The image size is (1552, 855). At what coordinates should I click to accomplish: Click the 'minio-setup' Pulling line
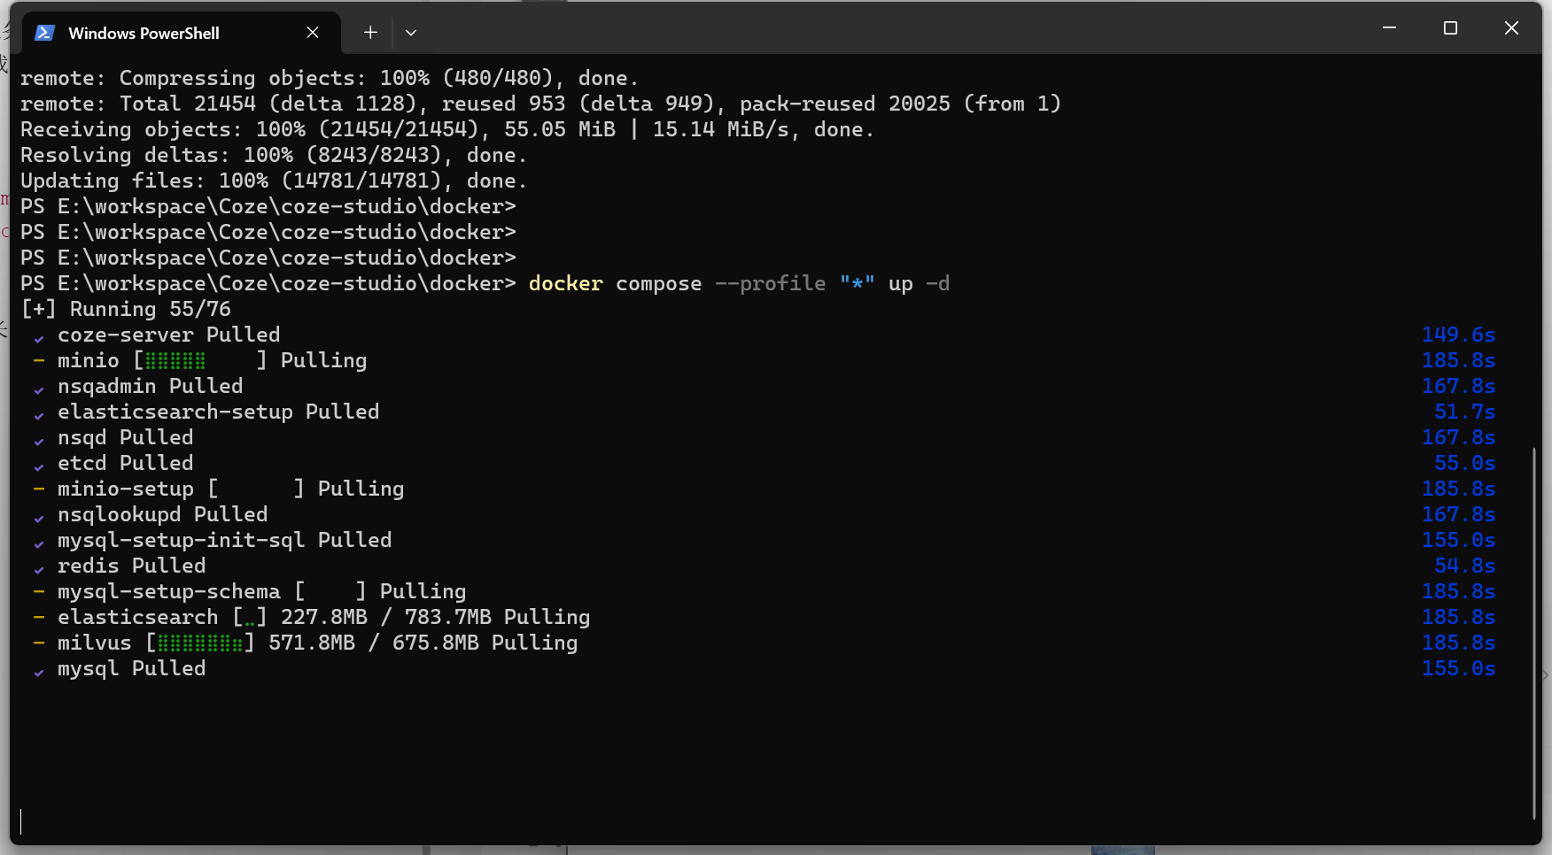(x=230, y=489)
